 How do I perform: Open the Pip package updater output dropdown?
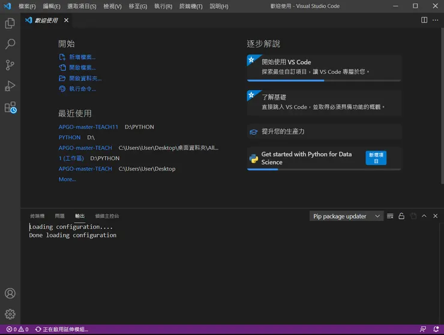click(346, 216)
